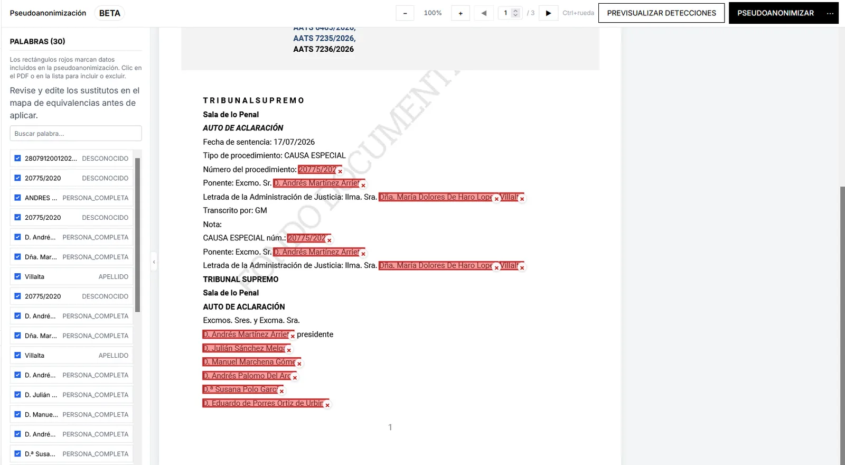The image size is (845, 465).
Task: Click the 100% zoom level text
Action: (x=433, y=13)
